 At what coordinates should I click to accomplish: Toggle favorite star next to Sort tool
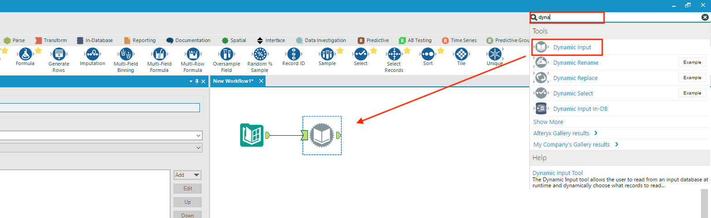point(440,51)
